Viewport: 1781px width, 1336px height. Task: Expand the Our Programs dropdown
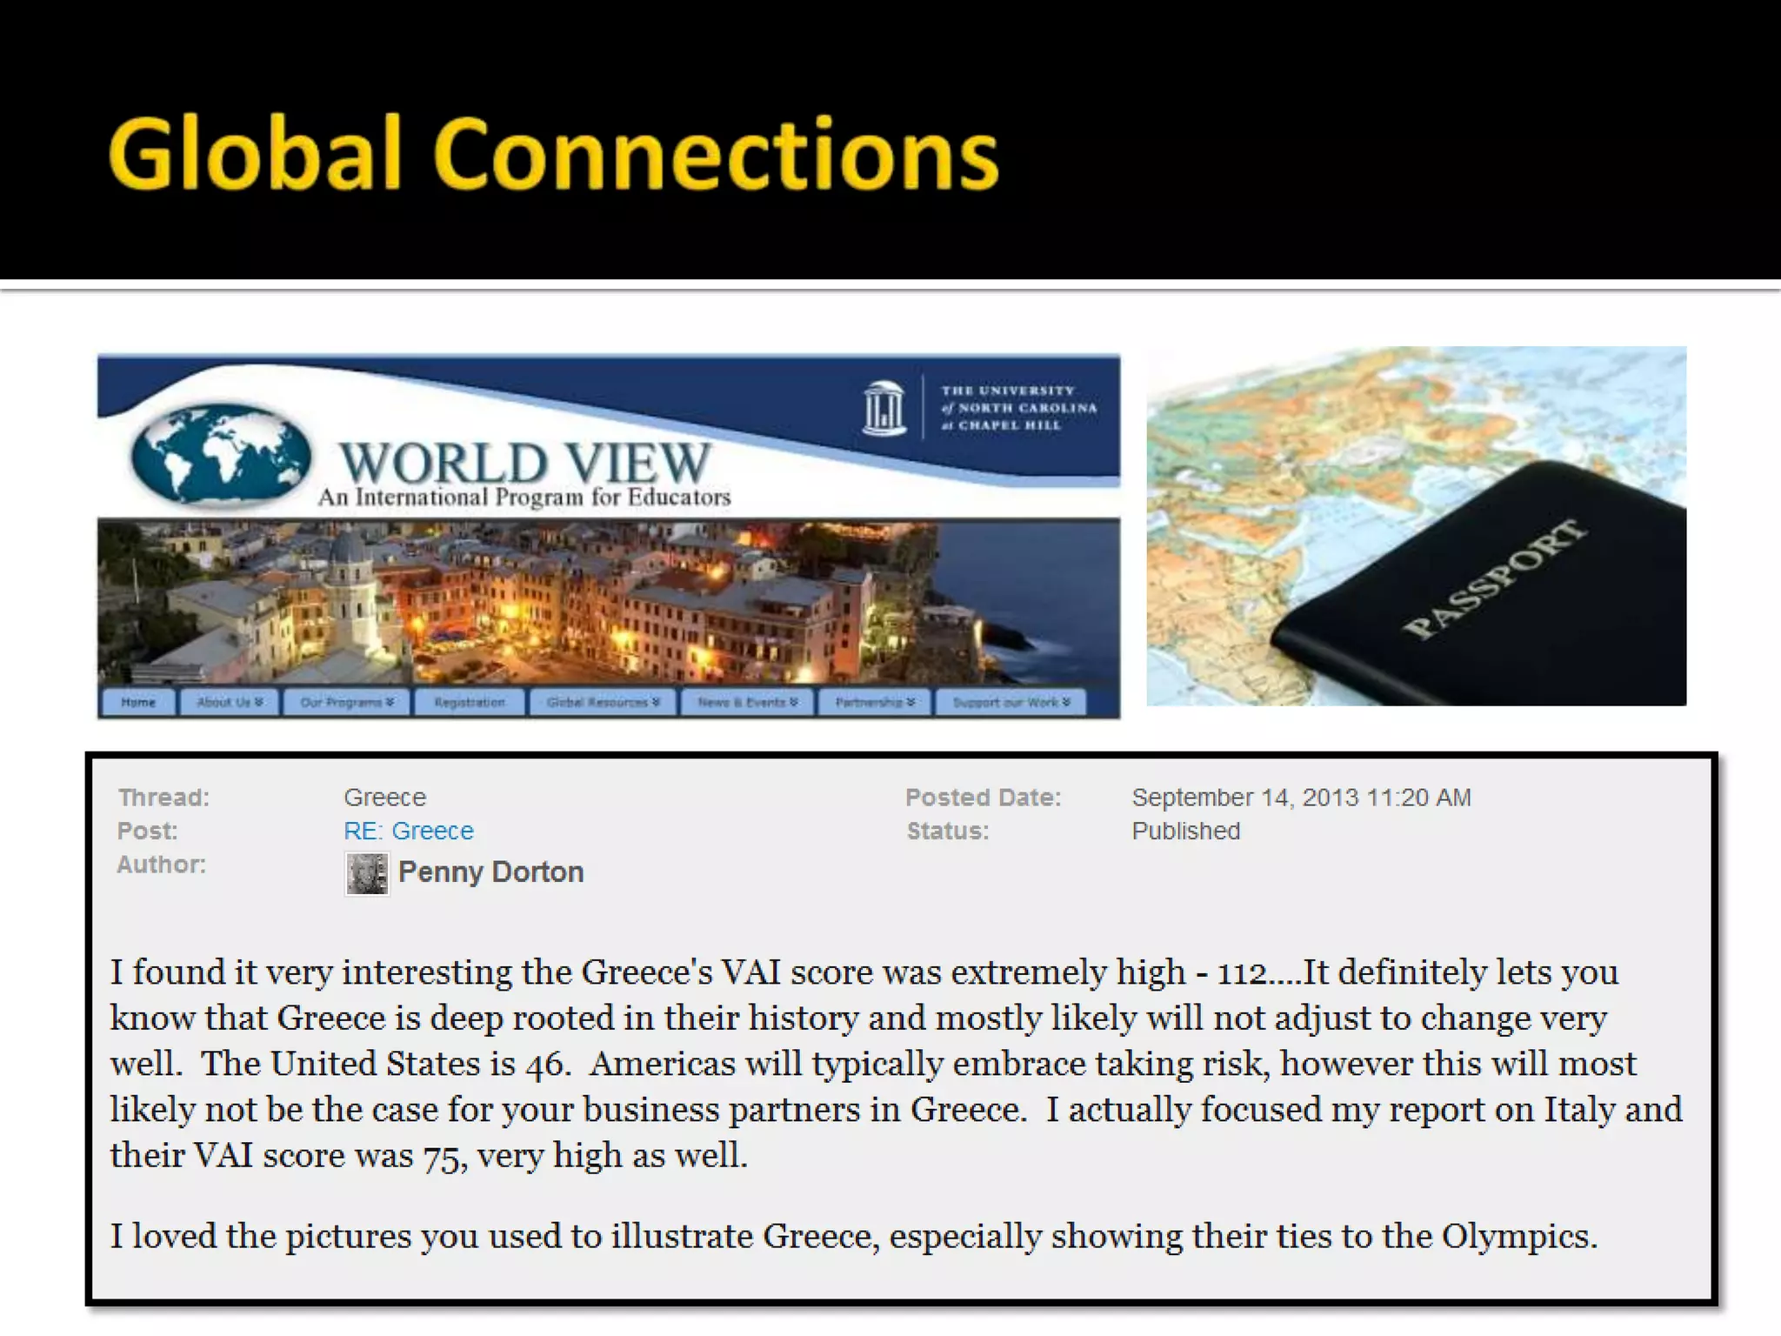[347, 702]
